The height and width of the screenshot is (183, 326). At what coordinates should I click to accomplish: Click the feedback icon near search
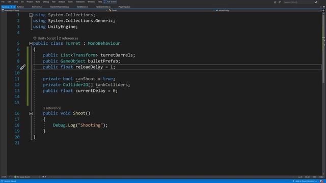[280, 2]
